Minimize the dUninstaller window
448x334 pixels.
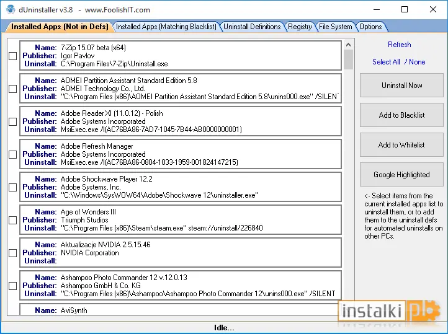click(377, 9)
